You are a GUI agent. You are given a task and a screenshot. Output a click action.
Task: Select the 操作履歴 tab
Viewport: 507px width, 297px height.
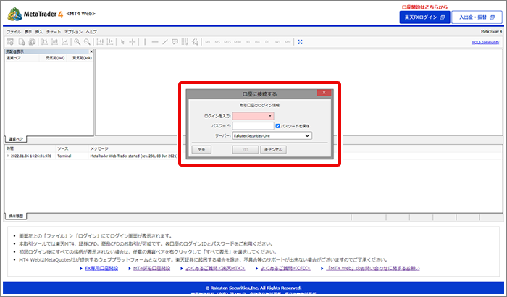16,216
